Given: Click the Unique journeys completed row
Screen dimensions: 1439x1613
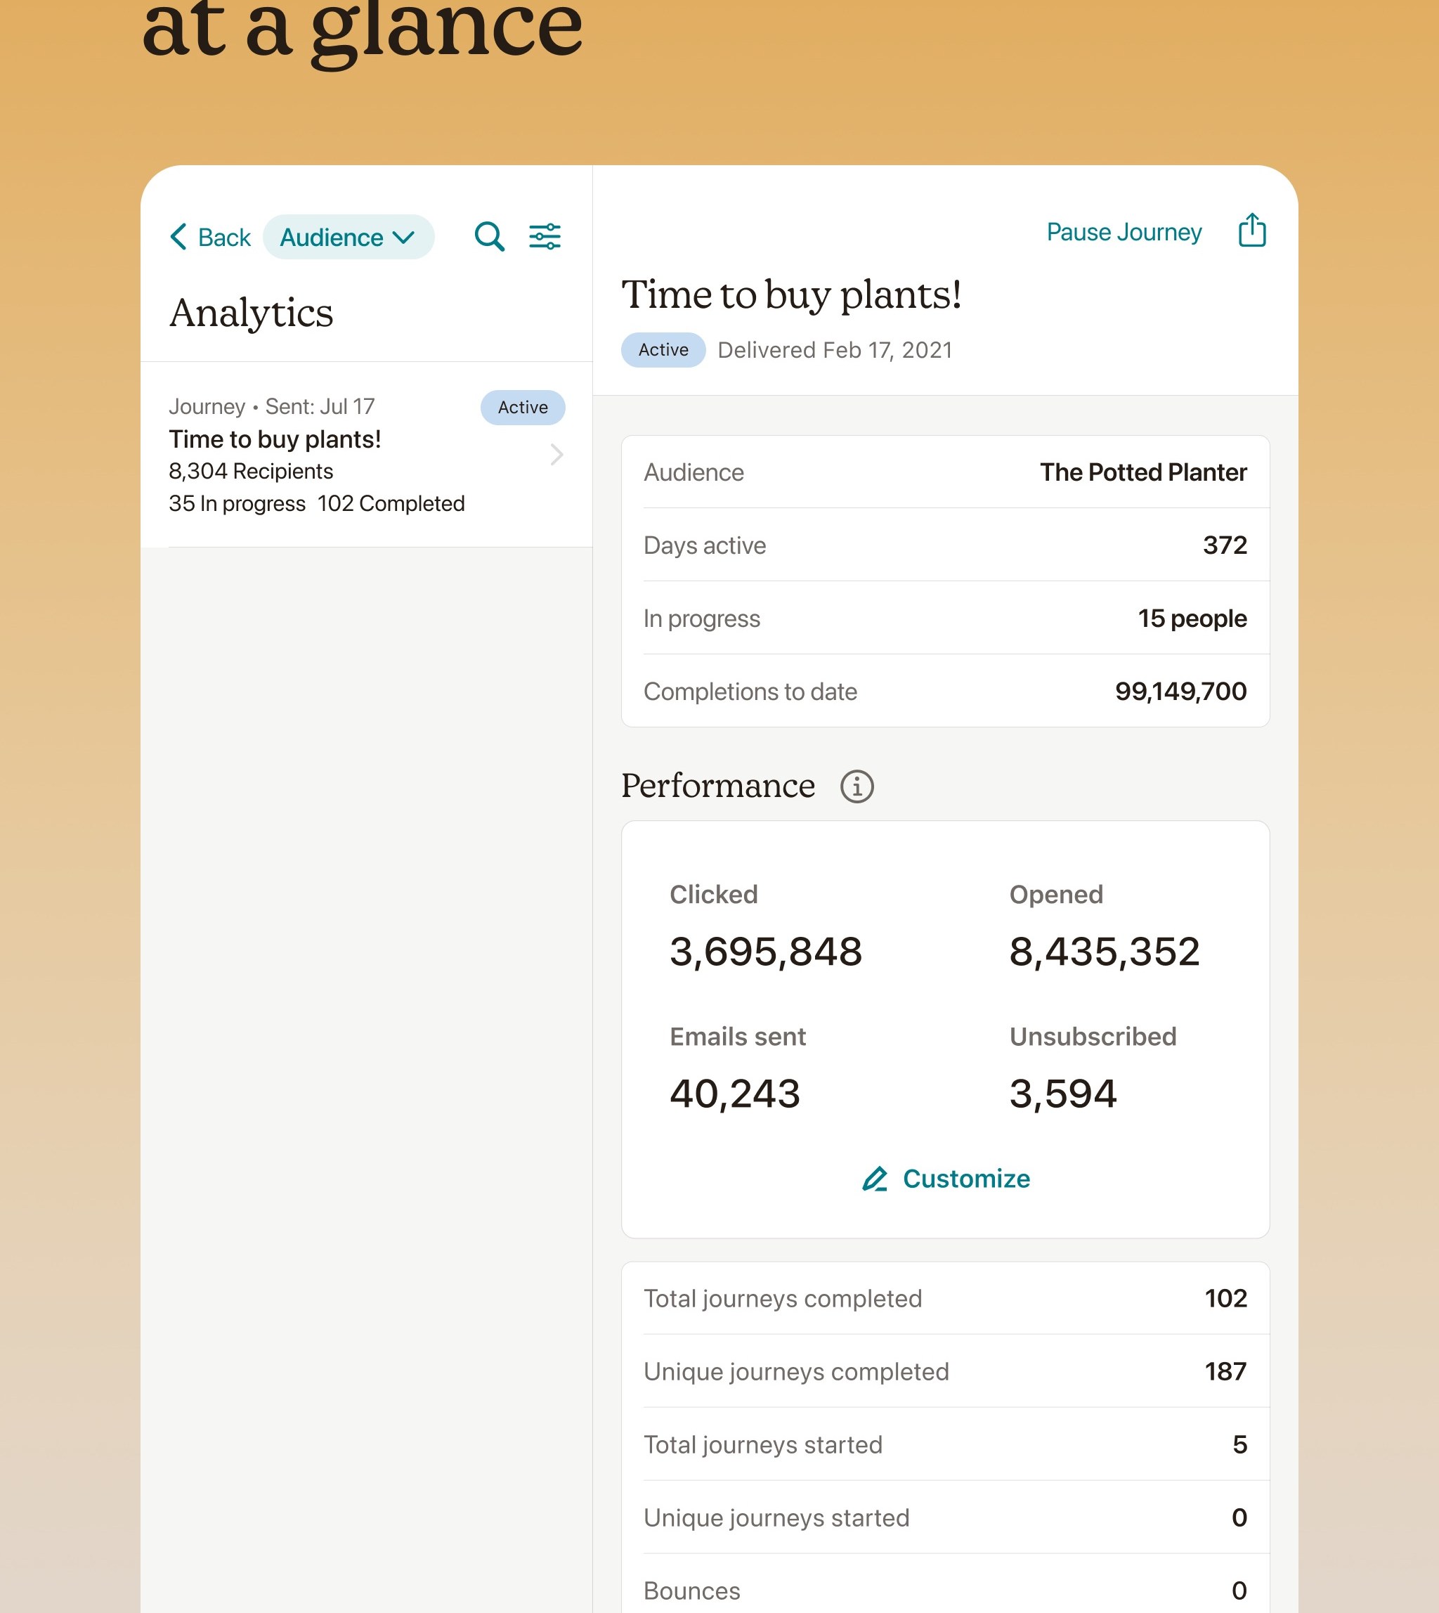Looking at the screenshot, I should 945,1371.
